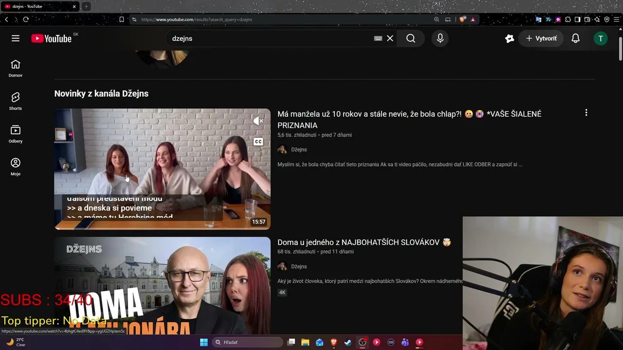Start voice search with the microphone
The width and height of the screenshot is (623, 350).
(440, 38)
